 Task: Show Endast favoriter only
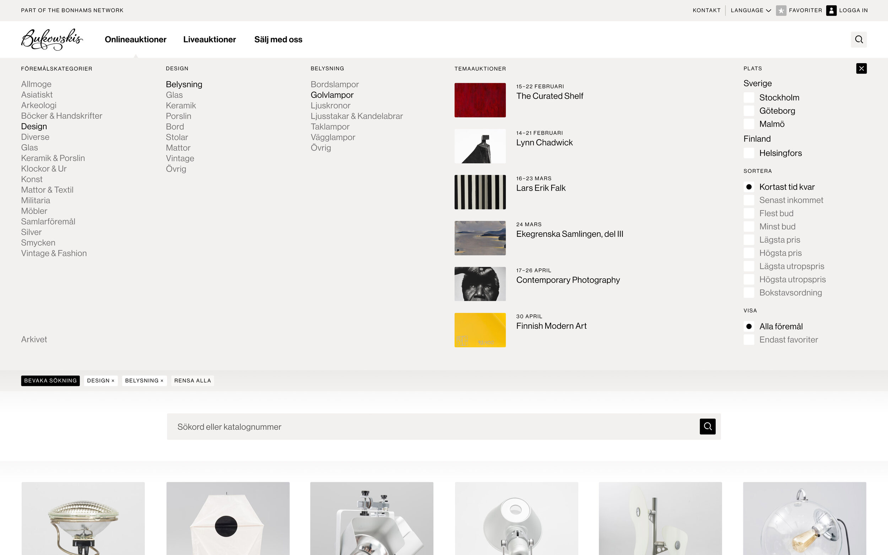point(749,339)
